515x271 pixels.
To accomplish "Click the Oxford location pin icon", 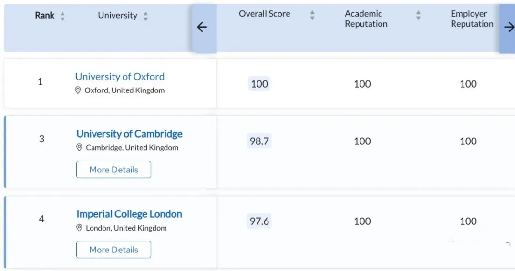I will pos(78,90).
